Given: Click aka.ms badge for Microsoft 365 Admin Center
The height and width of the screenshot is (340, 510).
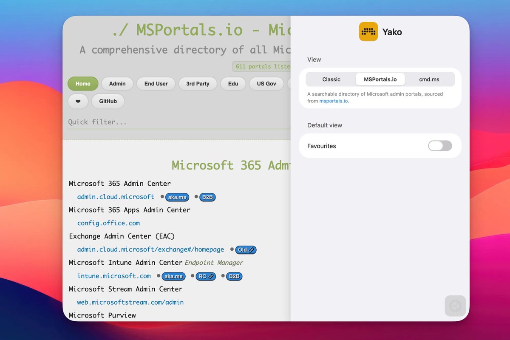Looking at the screenshot, I should [177, 197].
